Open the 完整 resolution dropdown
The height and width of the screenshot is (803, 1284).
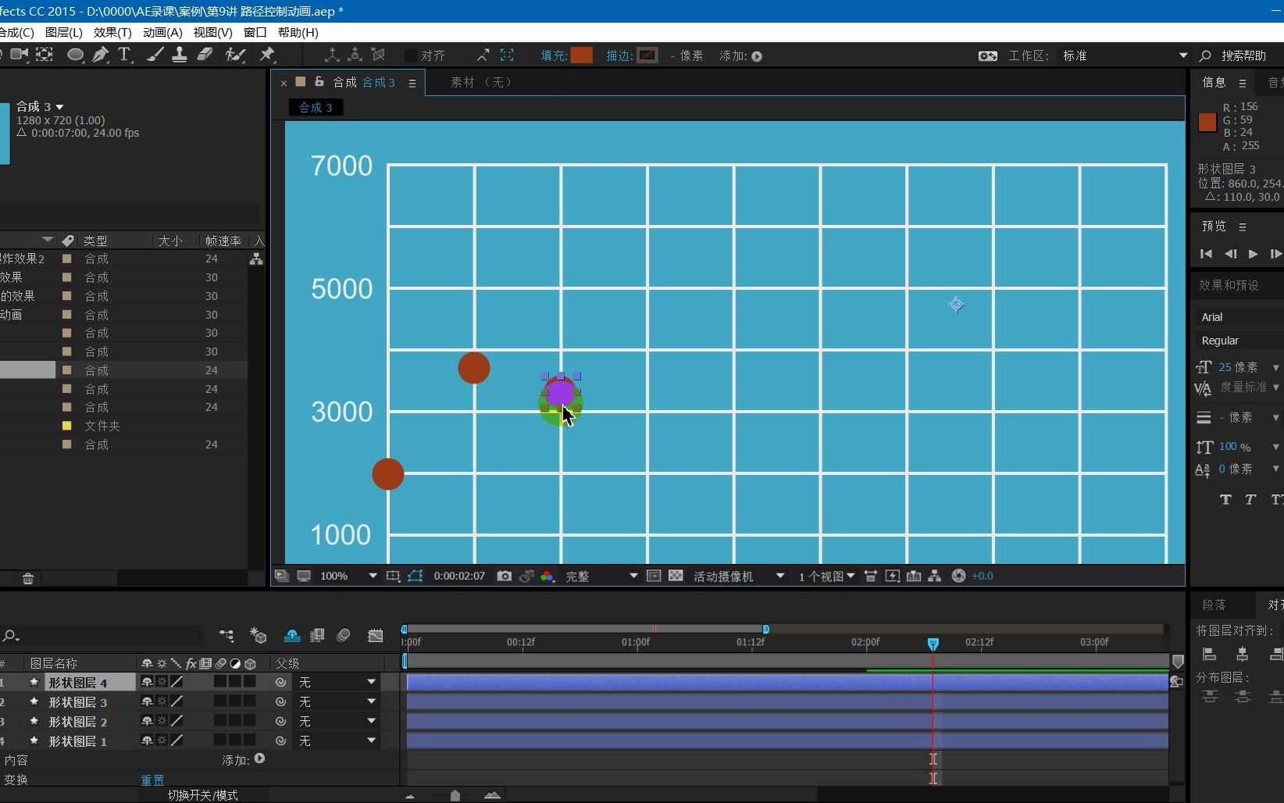601,576
